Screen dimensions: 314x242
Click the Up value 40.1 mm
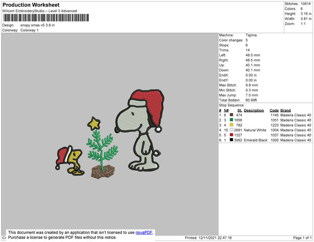253,65
